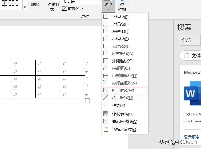Click the pen color icon 笔颜色
This screenshot has height=149, width=201.
coord(64,9)
